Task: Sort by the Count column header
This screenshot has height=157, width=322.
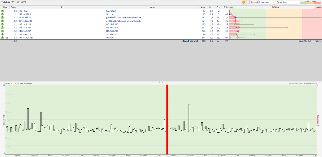Action: point(14,7)
